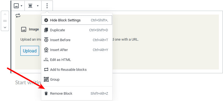Open the three-dot more options menu
The image size is (223, 101).
tap(47, 6)
